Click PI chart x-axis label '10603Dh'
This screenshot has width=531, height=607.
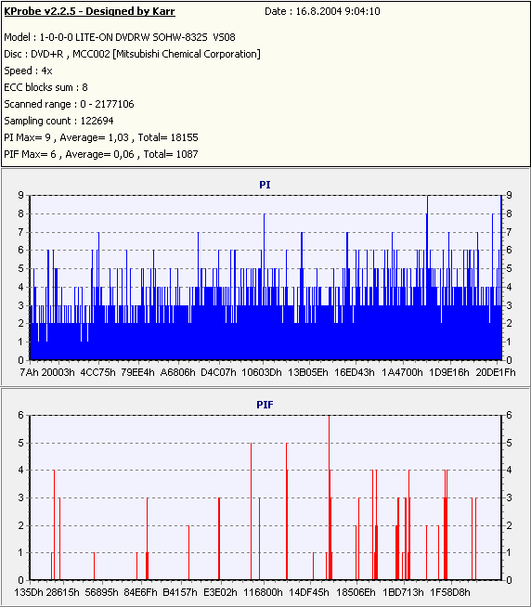pos(262,372)
